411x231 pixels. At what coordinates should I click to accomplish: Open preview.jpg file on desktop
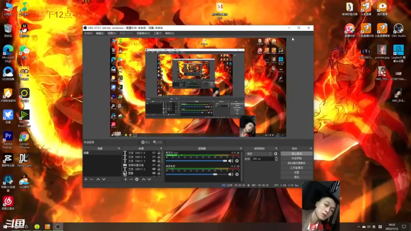point(382,52)
